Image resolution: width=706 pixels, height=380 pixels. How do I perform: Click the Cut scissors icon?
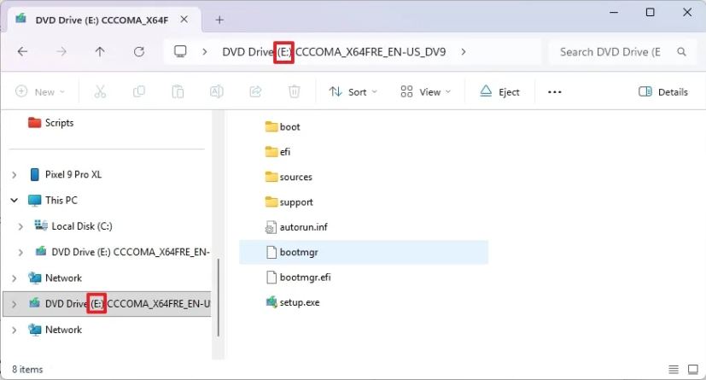pos(100,91)
